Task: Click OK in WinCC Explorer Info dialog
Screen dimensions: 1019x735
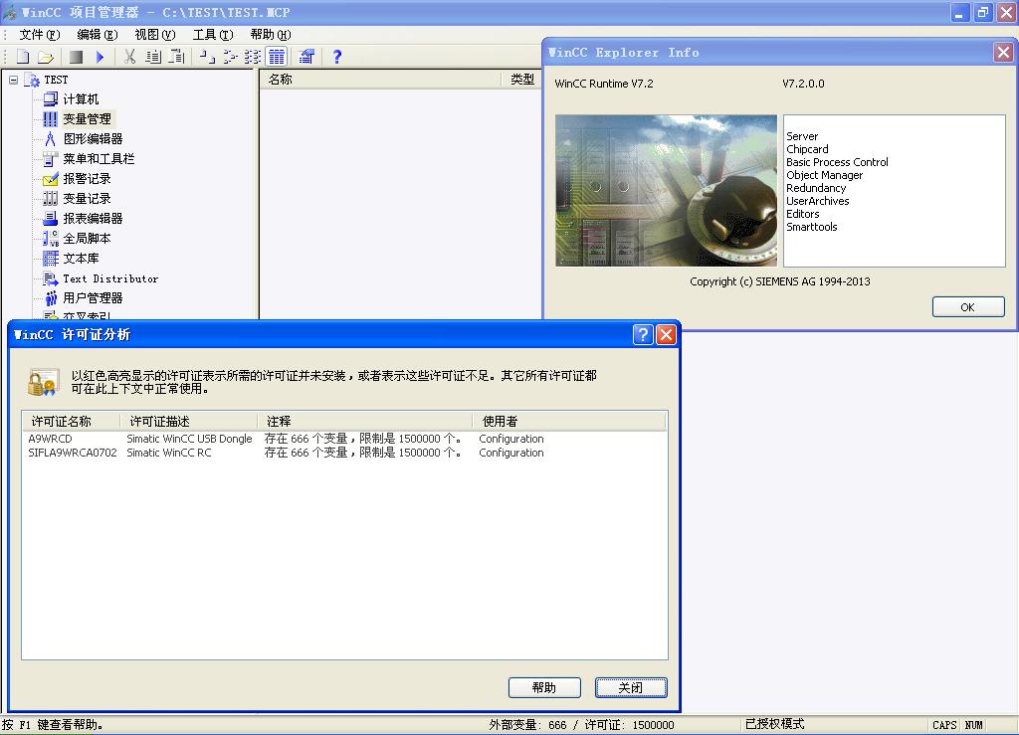Action: 967,307
